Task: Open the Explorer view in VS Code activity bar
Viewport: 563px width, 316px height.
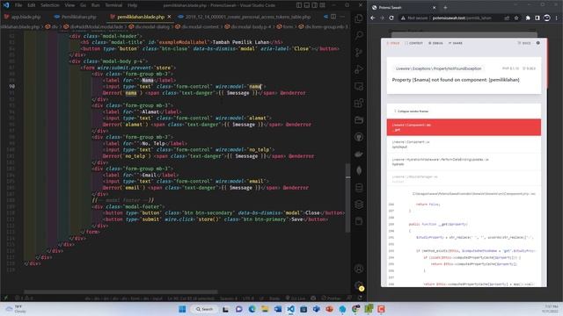Action: 359,18
